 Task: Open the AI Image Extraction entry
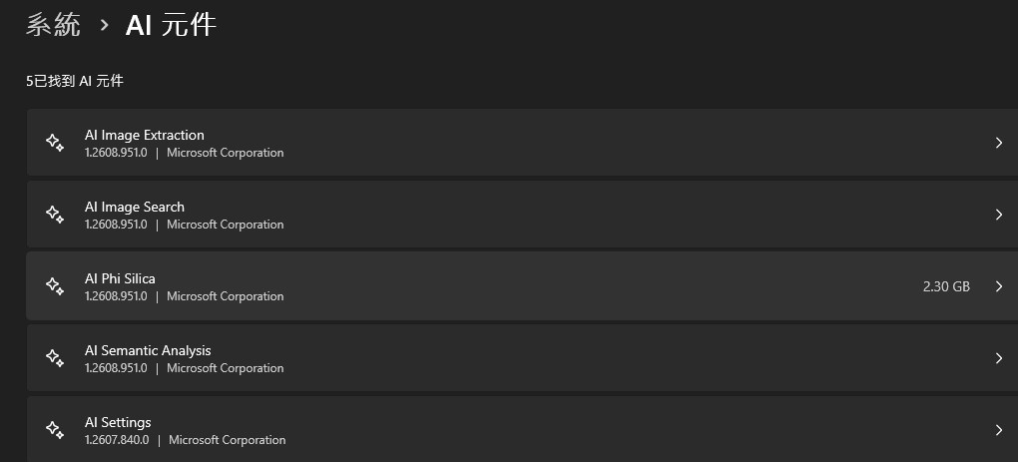click(x=522, y=143)
